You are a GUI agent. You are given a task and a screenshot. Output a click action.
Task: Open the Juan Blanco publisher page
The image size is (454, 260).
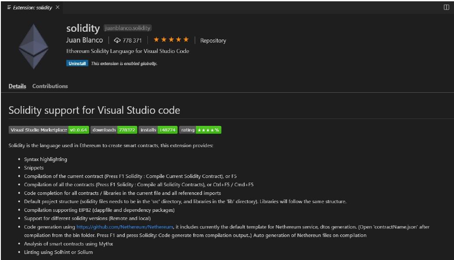[x=85, y=40]
